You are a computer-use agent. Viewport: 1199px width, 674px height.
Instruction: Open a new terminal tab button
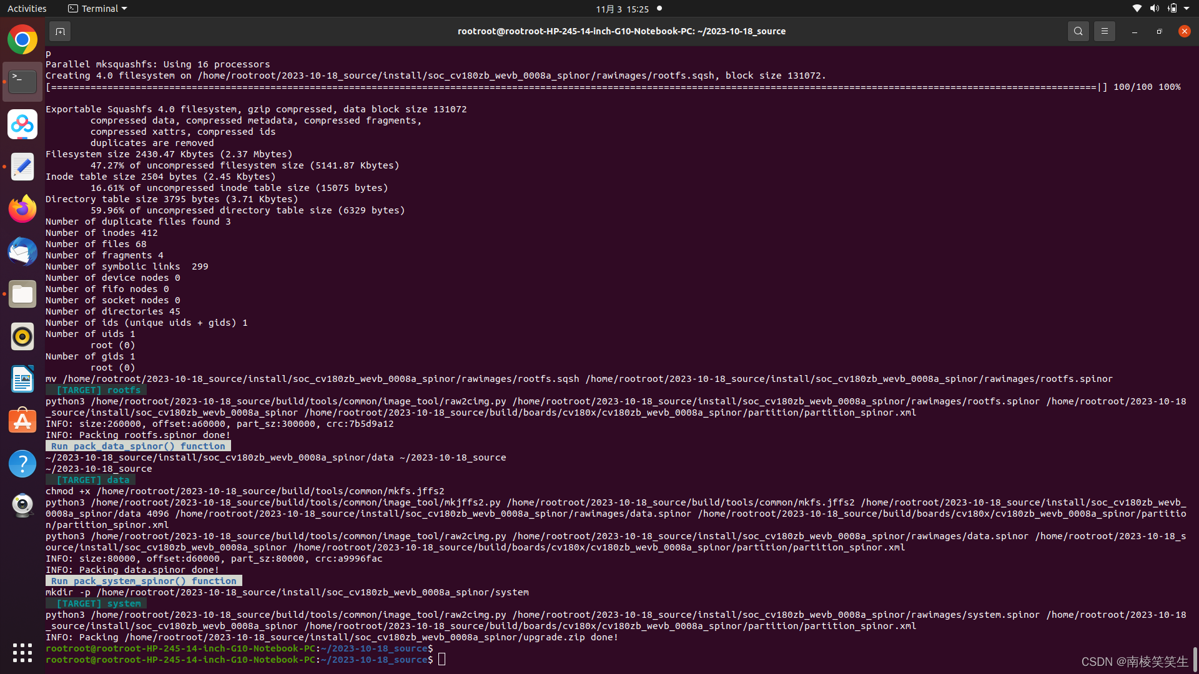(60, 31)
